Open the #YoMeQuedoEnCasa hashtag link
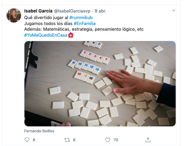 point(46,35)
